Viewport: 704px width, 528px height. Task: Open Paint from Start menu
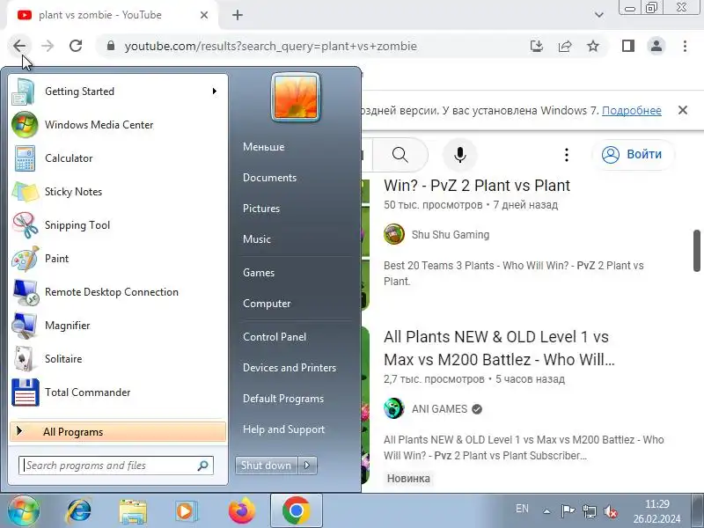[x=118, y=259]
